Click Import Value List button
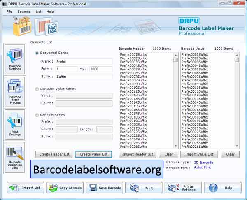The image size is (247, 200). click(199, 154)
